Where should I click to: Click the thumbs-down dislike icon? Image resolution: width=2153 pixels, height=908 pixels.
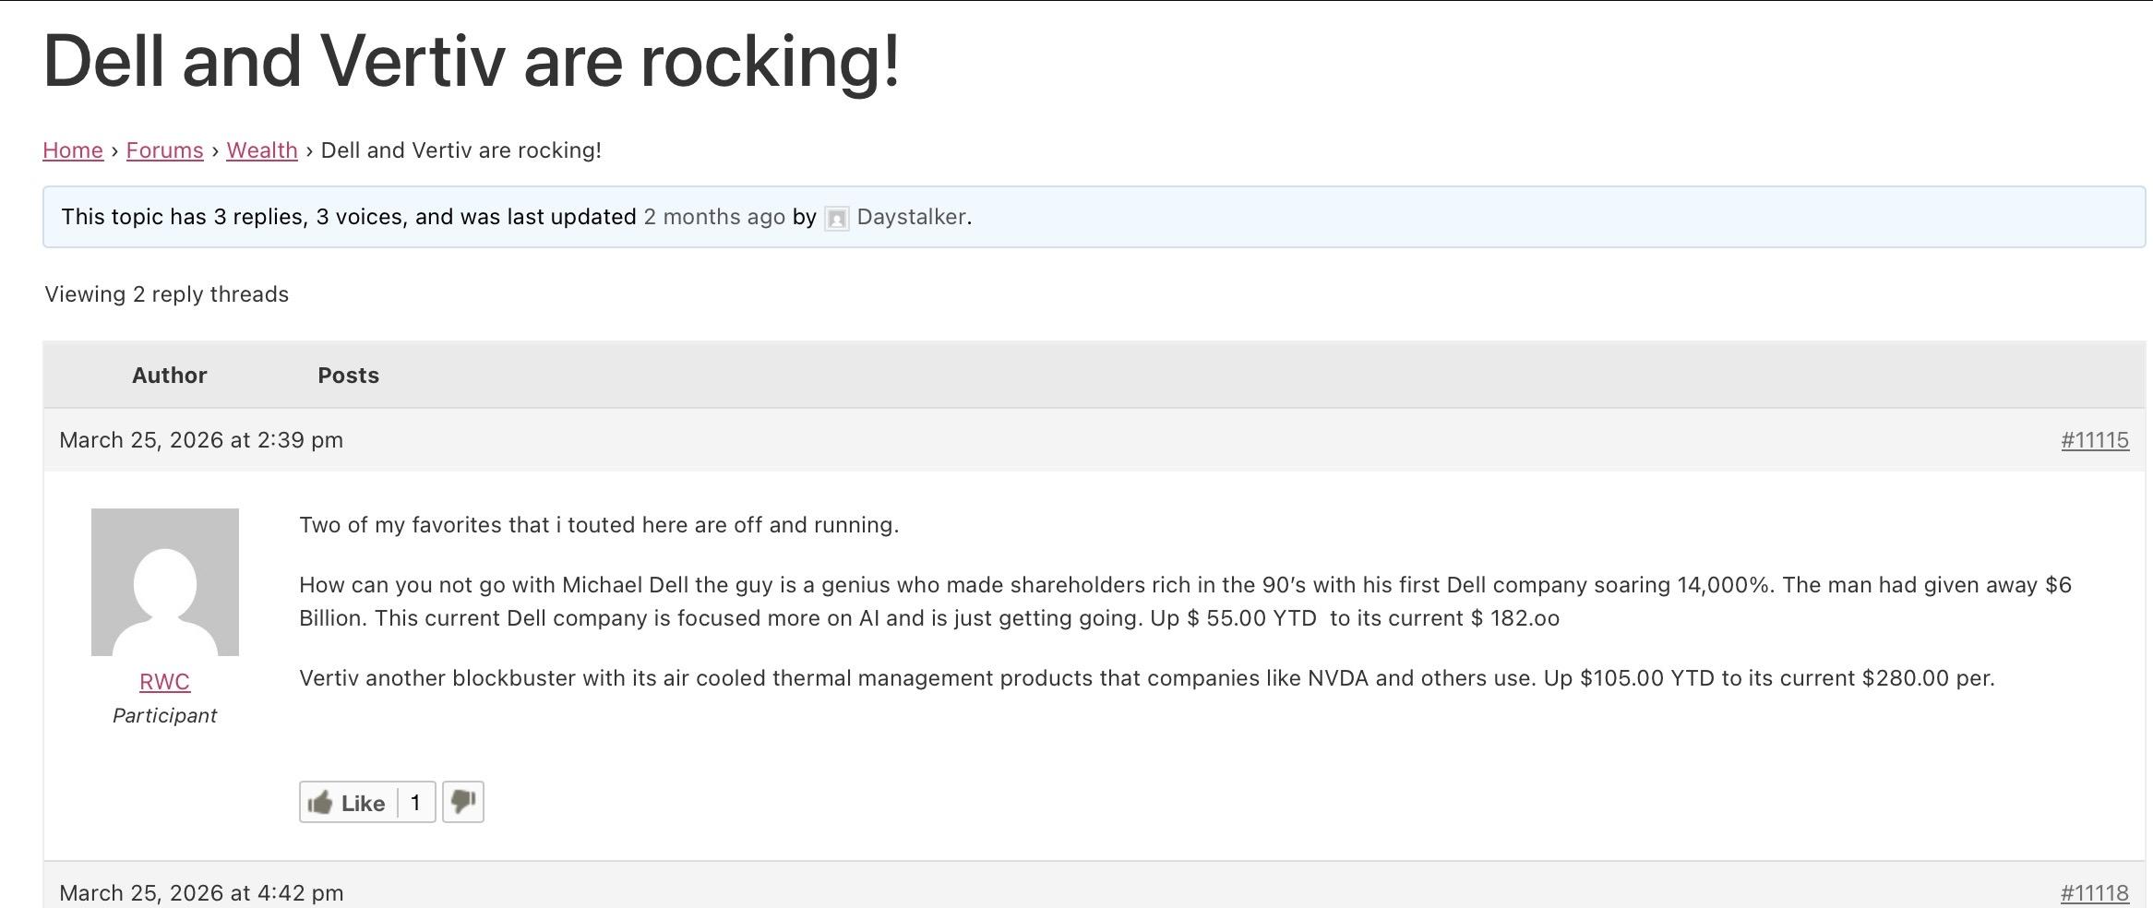click(463, 802)
